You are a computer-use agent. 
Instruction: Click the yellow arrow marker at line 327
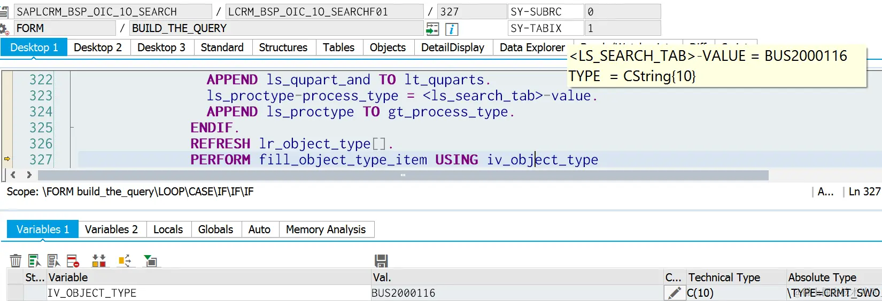click(x=7, y=159)
